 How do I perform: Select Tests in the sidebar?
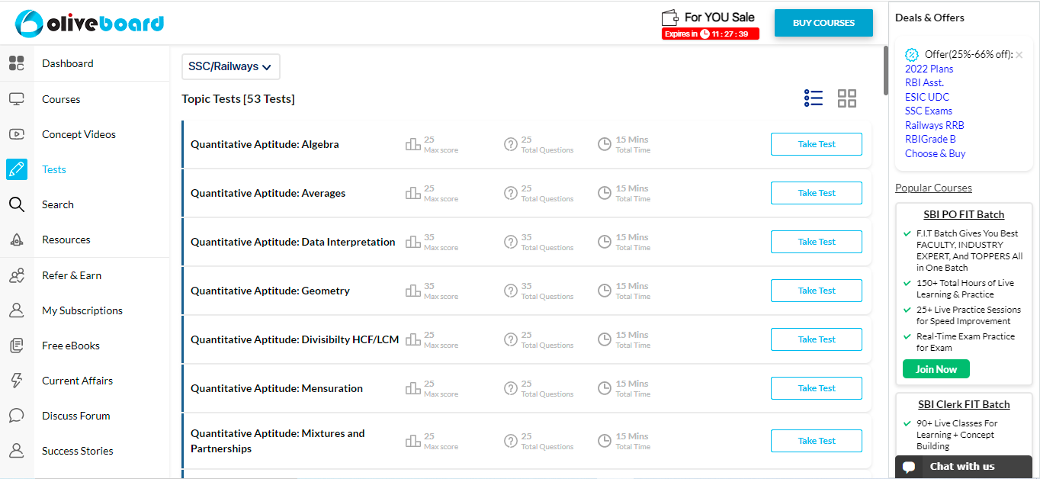click(54, 169)
